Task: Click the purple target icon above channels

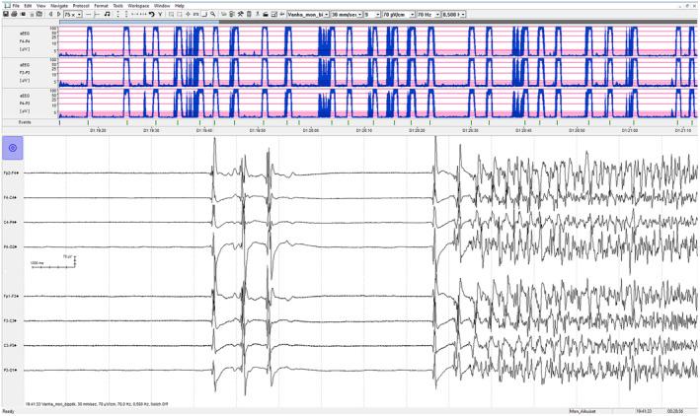Action: [x=12, y=147]
